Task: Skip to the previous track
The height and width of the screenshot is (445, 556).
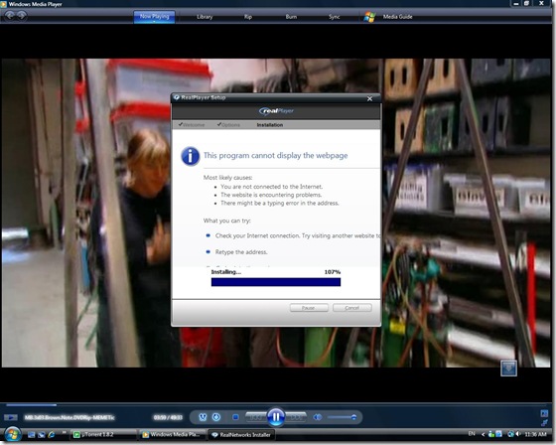Action: tap(256, 417)
